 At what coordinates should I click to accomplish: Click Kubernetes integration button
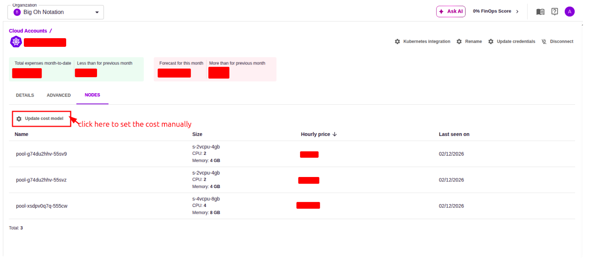point(422,41)
